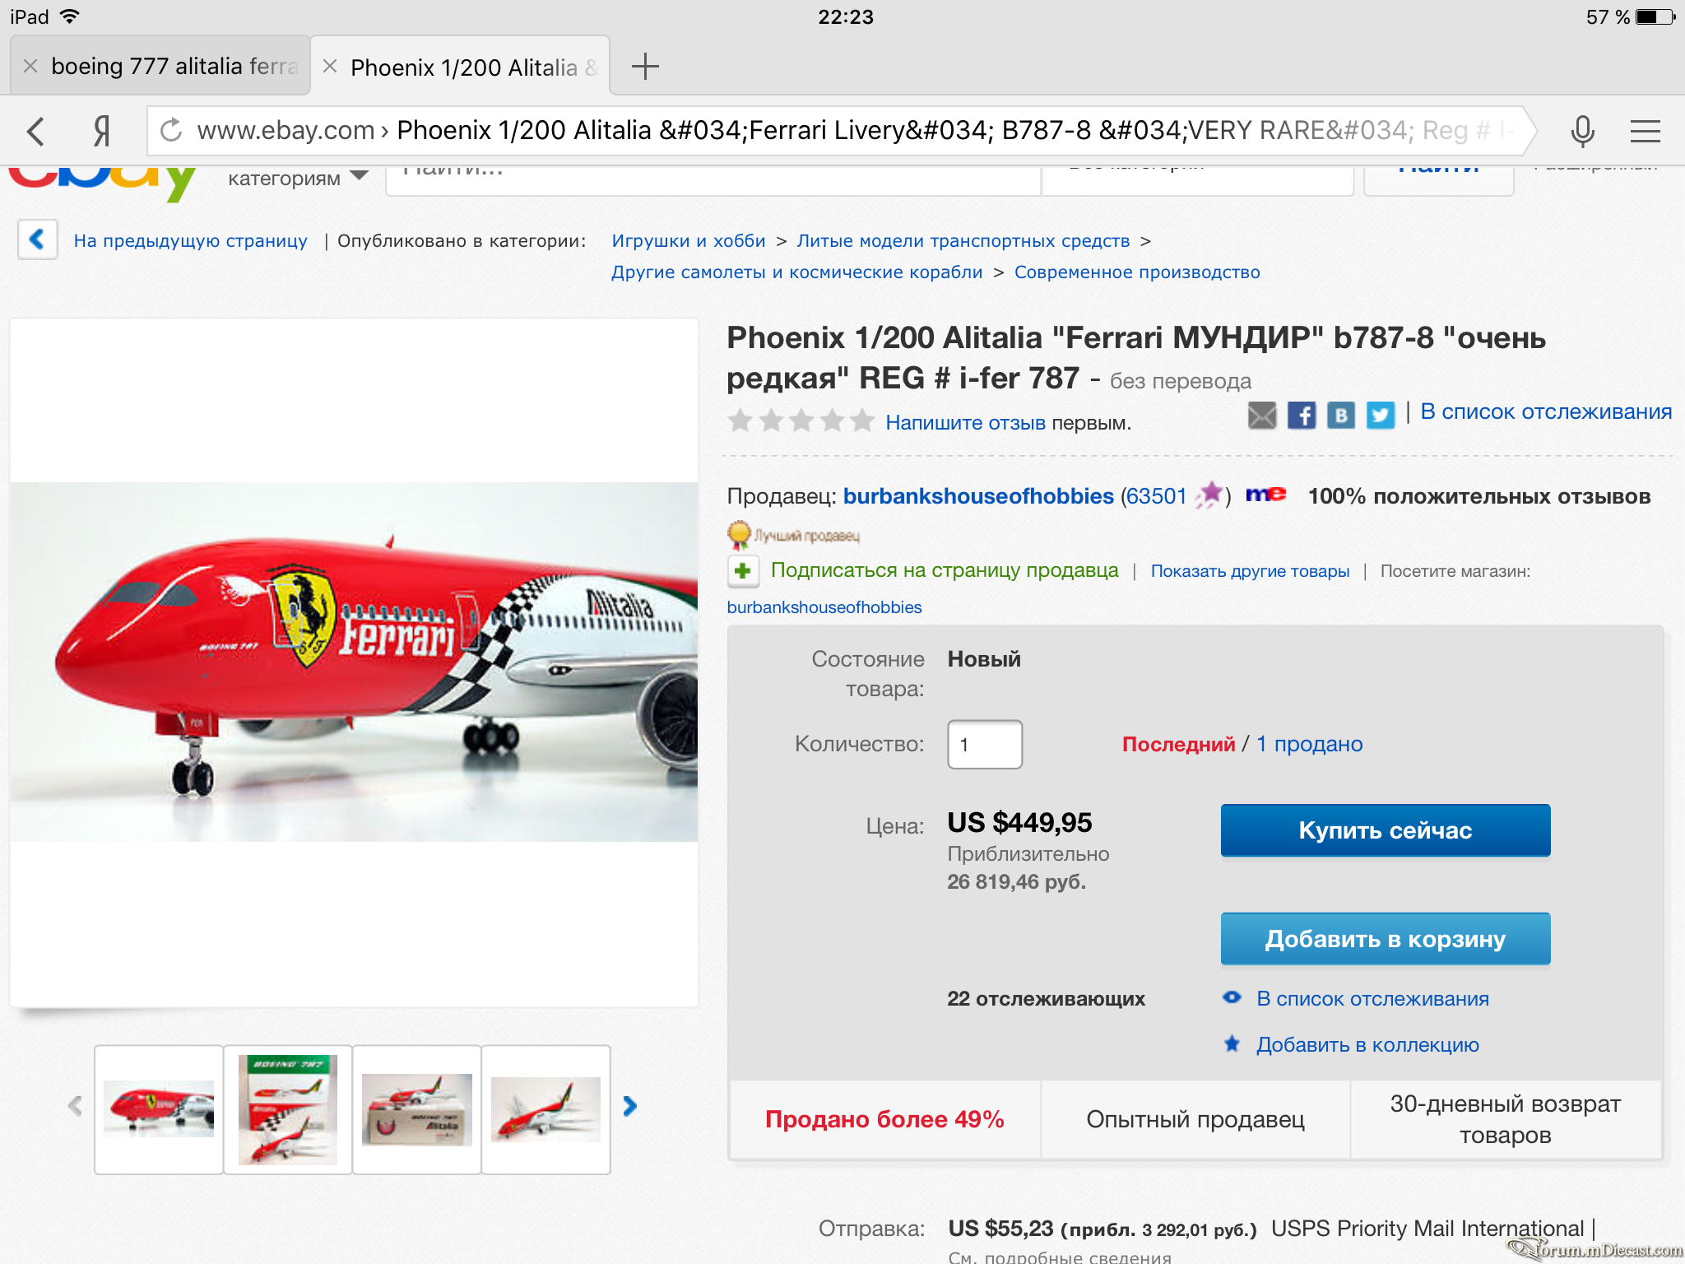Screen dimensions: 1685x1264
Task: Share listing via email envelope icon
Action: [1262, 416]
